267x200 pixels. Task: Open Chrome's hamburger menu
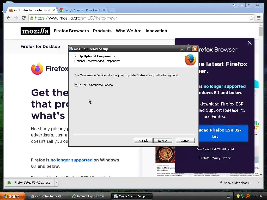click(x=259, y=18)
